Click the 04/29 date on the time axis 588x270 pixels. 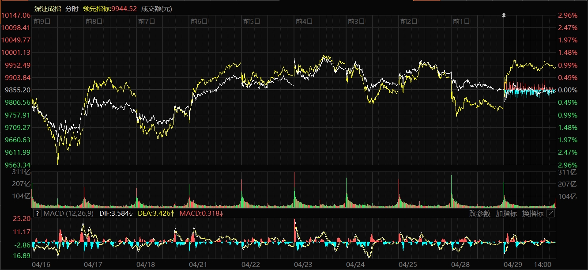tap(513, 264)
